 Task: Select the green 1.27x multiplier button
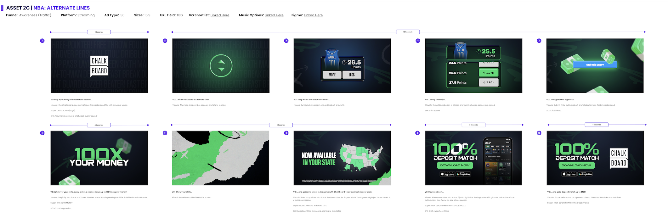click(488, 73)
